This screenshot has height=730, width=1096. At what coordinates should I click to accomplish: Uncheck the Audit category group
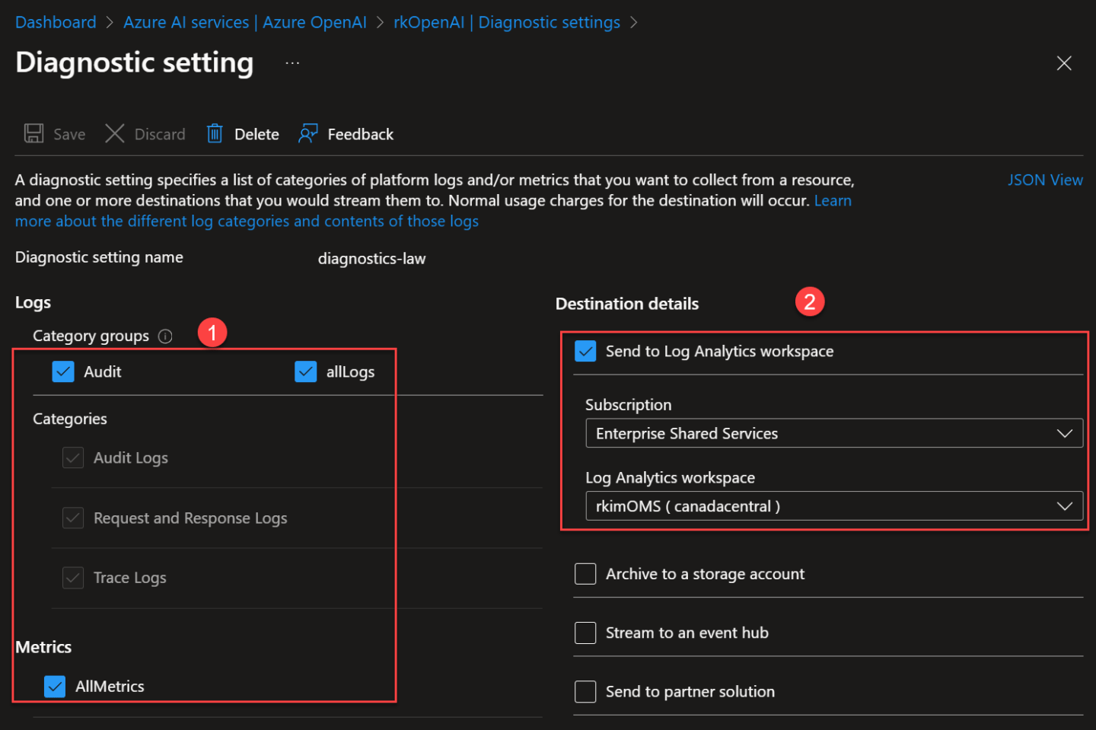point(63,371)
